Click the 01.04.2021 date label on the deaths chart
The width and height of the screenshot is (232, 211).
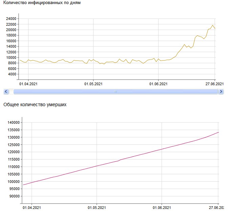pyautogui.click(x=31, y=208)
